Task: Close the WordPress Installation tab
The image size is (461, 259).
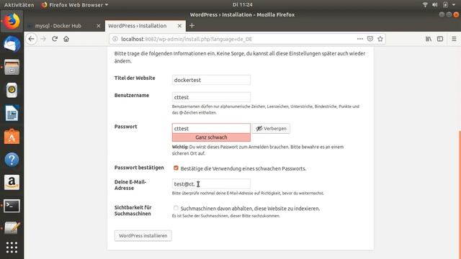Action: tap(179, 26)
